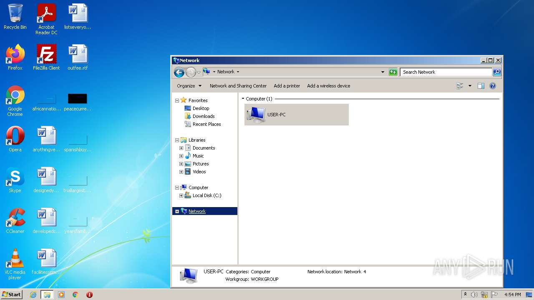The height and width of the screenshot is (300, 534).
Task: Change the view layout icon
Action: (x=460, y=86)
